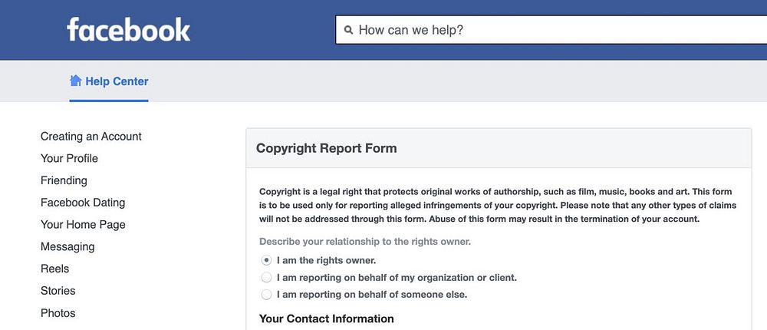Viewport: 767px width, 330px height.
Task: Click the Your Contact Information heading
Action: (x=326, y=318)
